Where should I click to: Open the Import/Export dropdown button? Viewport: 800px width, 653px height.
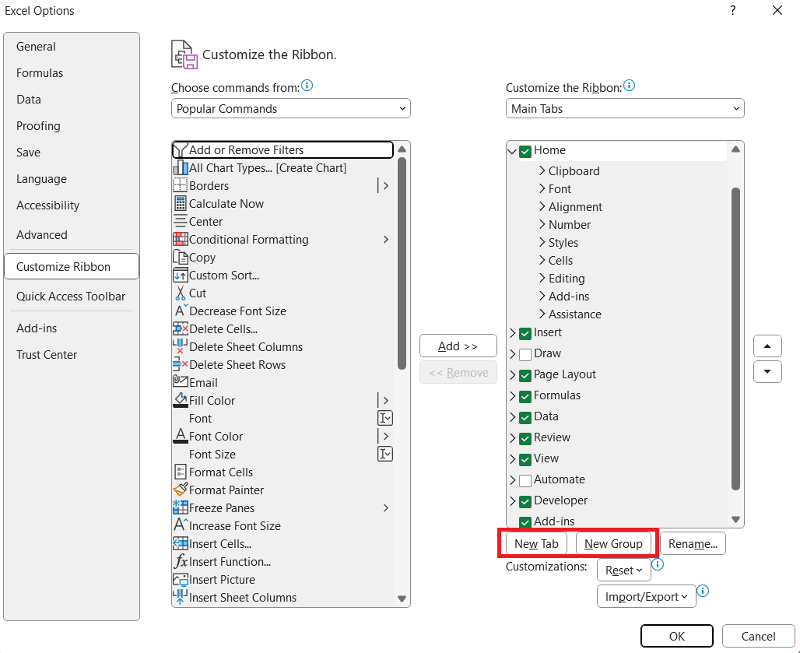pyautogui.click(x=647, y=596)
